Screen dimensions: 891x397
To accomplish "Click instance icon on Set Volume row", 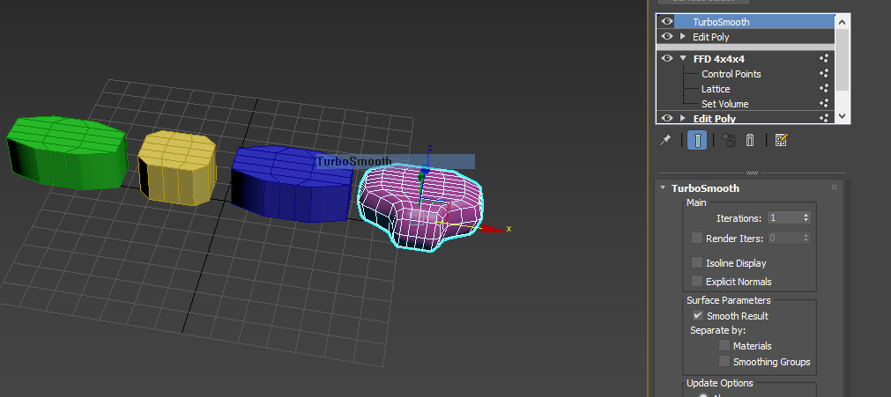I will [x=823, y=103].
